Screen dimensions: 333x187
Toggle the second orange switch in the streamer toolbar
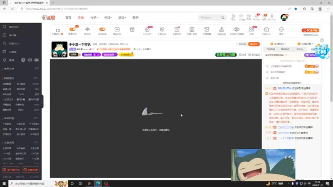102,29
